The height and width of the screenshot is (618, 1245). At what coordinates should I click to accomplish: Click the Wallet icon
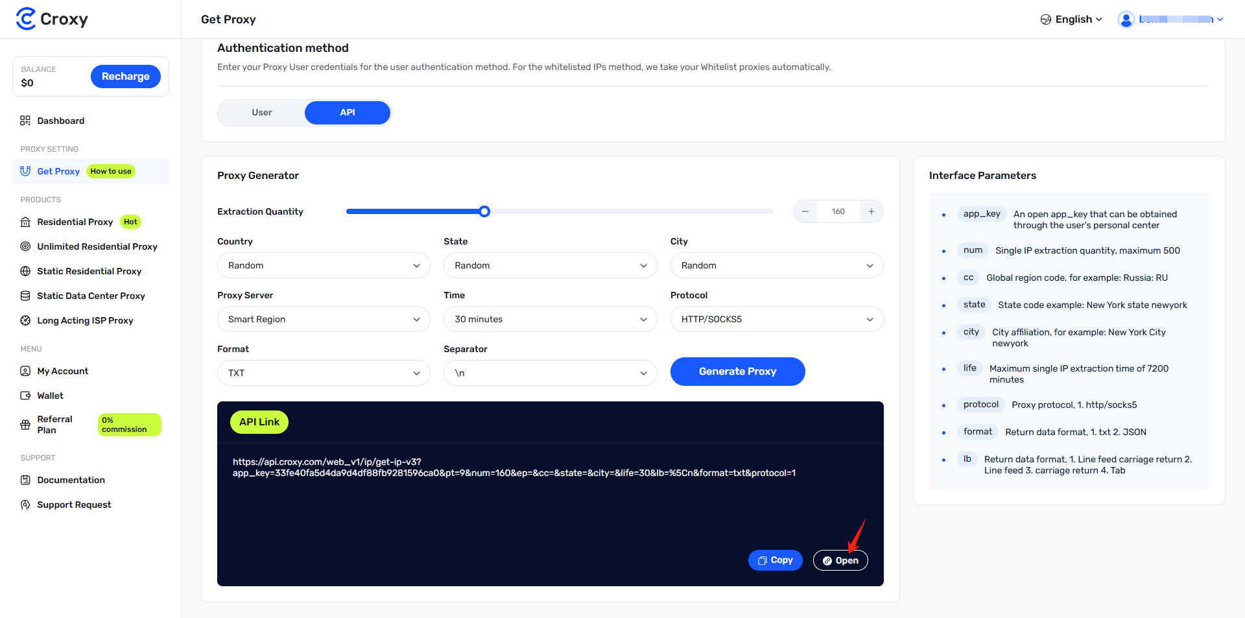tap(25, 396)
